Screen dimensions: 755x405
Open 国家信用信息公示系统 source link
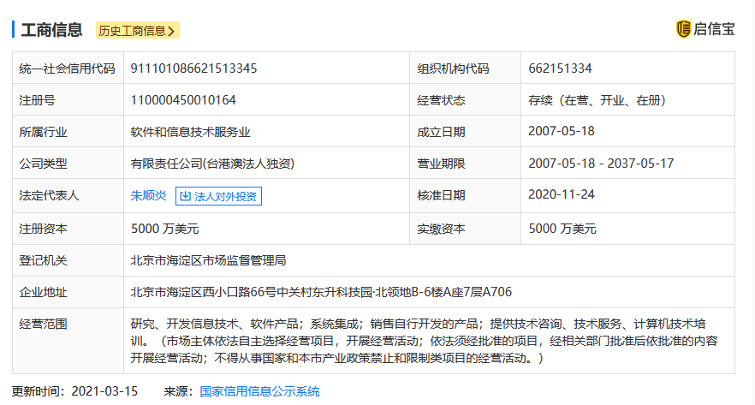click(x=259, y=391)
